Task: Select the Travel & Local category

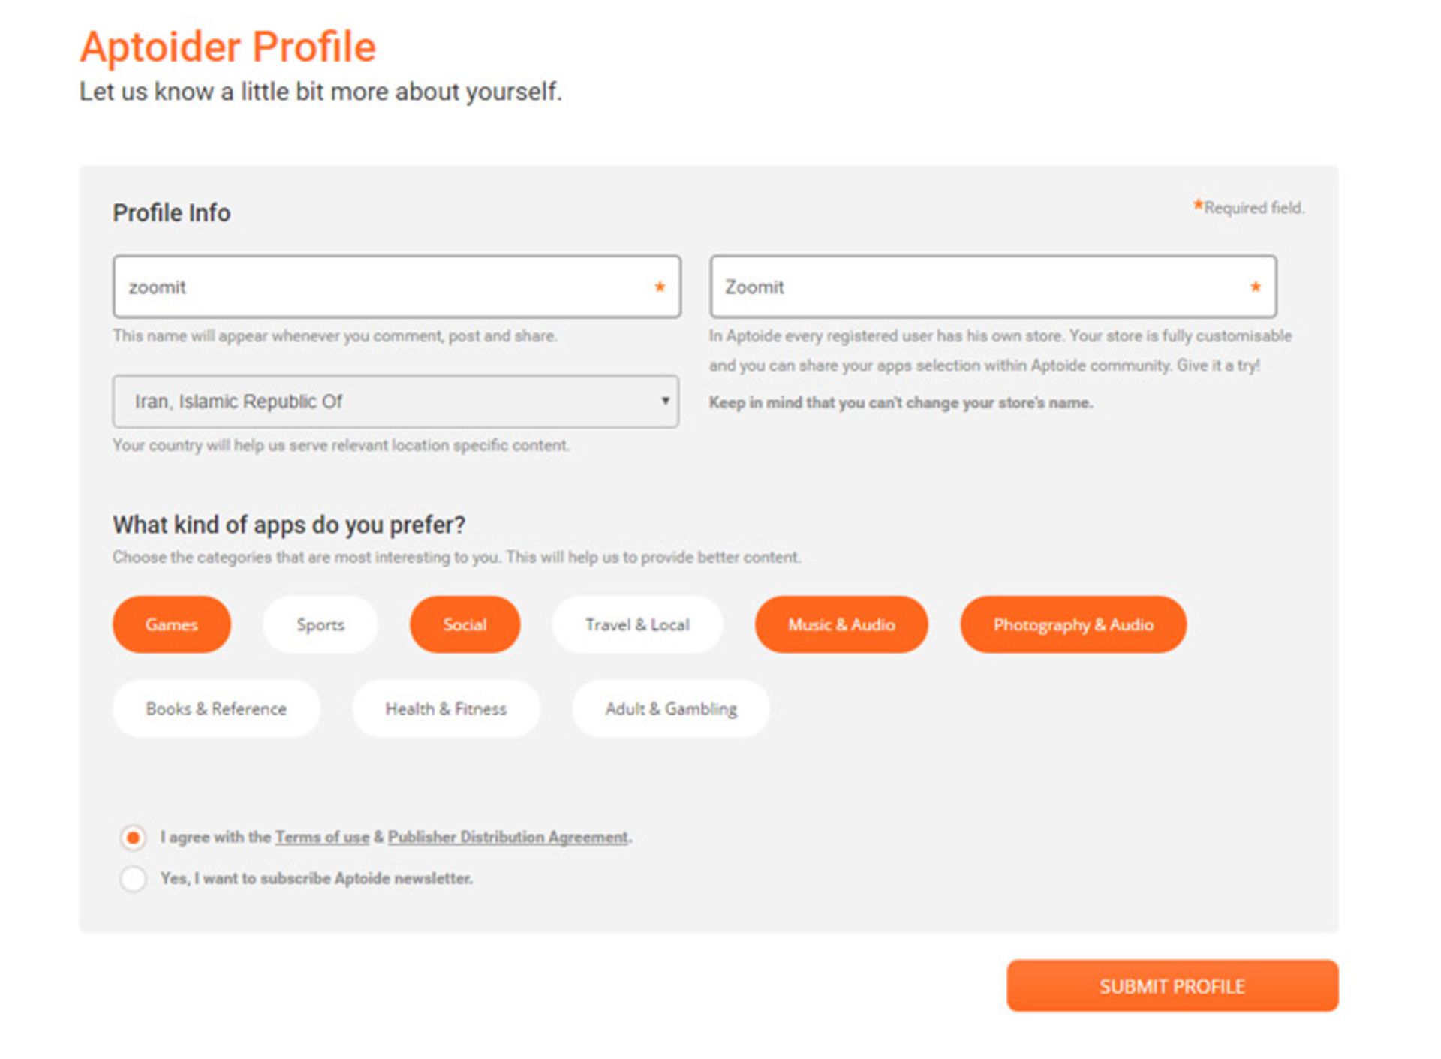Action: [637, 624]
